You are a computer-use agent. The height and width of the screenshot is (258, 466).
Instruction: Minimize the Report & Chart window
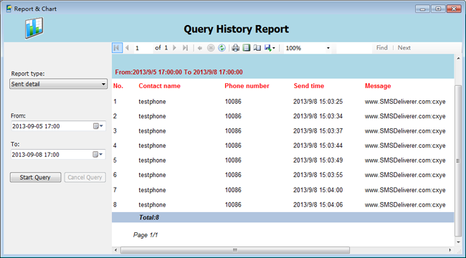[422, 9]
